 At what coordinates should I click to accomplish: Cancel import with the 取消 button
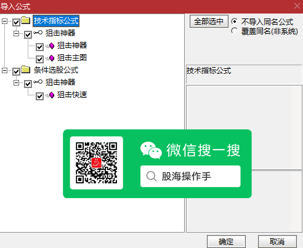tap(277, 241)
